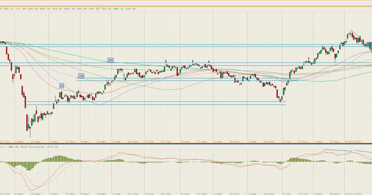Click red arrow marker just before 1-wrz
Screen dimensions: 372x195
tap(209, 62)
